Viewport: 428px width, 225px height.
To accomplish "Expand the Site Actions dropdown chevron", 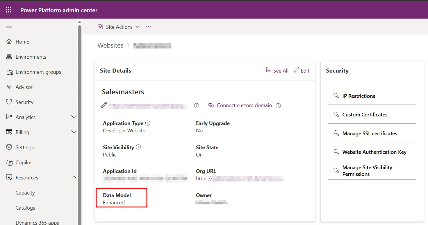I will 138,27.
